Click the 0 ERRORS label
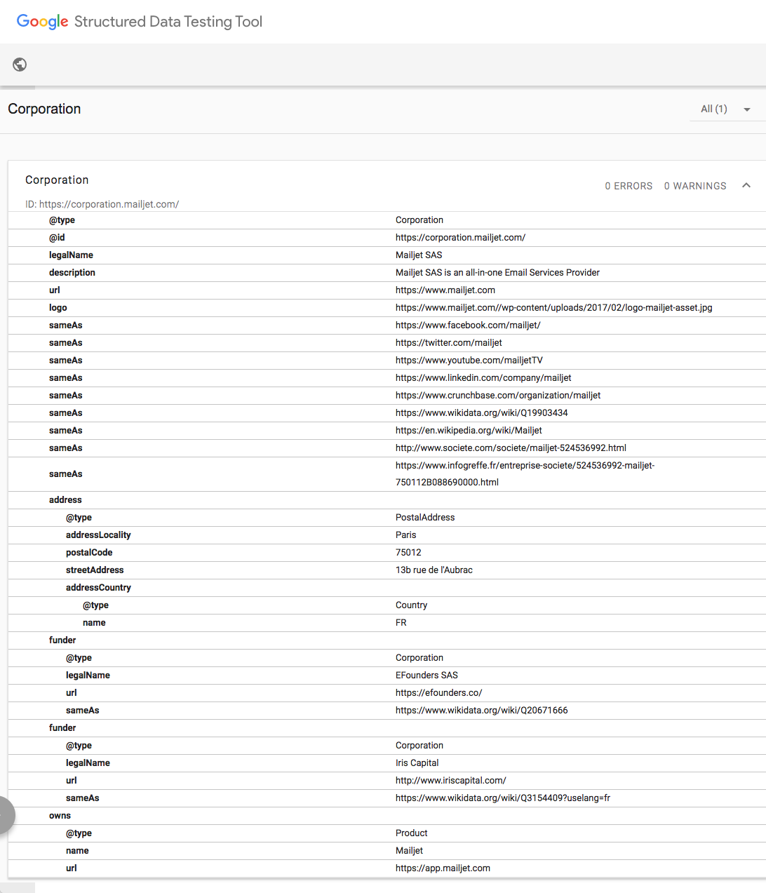The width and height of the screenshot is (766, 893). pos(629,186)
